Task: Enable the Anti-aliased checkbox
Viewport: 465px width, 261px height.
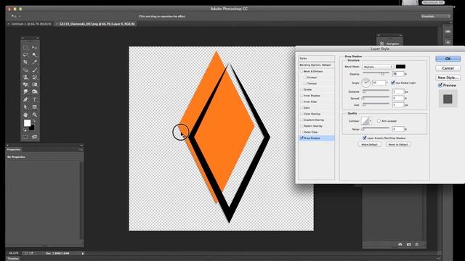Action: [379, 121]
